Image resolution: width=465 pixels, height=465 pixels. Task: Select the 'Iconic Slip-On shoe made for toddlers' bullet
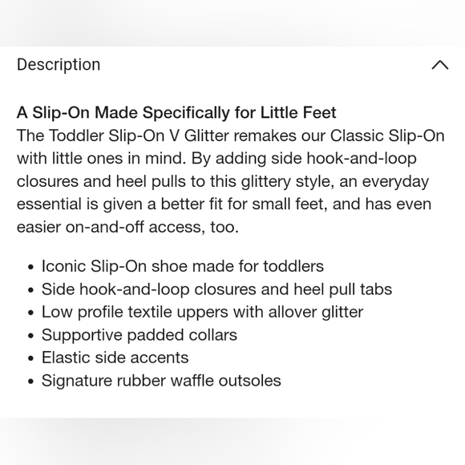[182, 266]
